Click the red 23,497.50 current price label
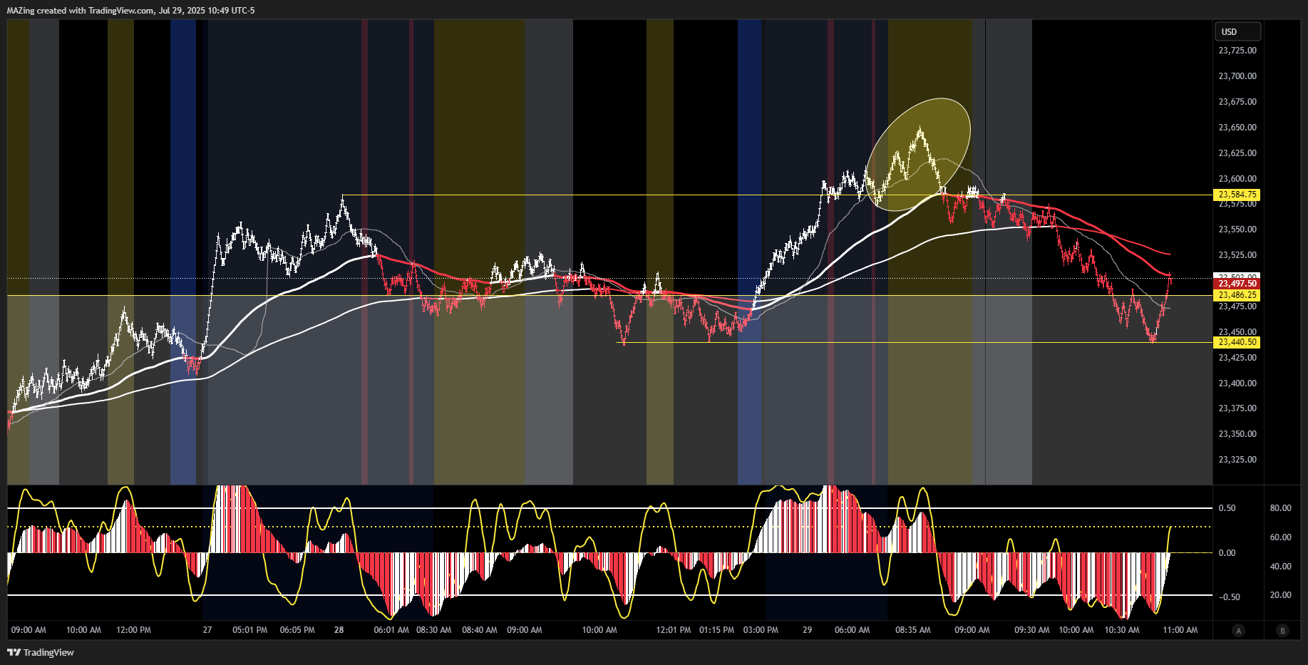Viewport: 1308px width, 665px height. tap(1237, 284)
